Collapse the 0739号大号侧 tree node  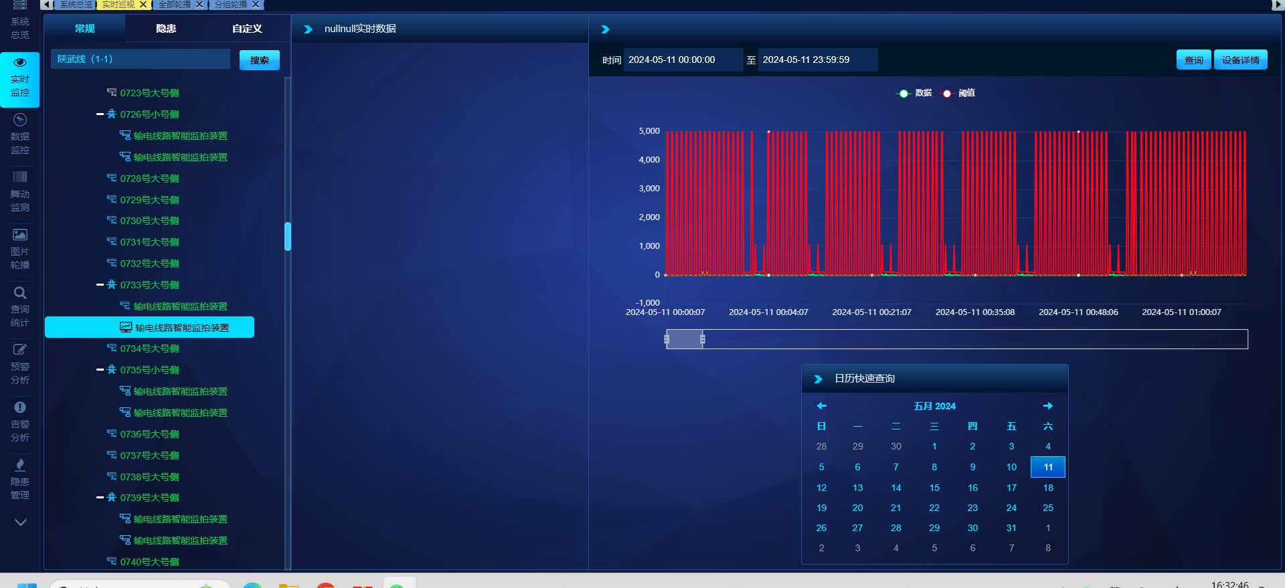pos(100,498)
